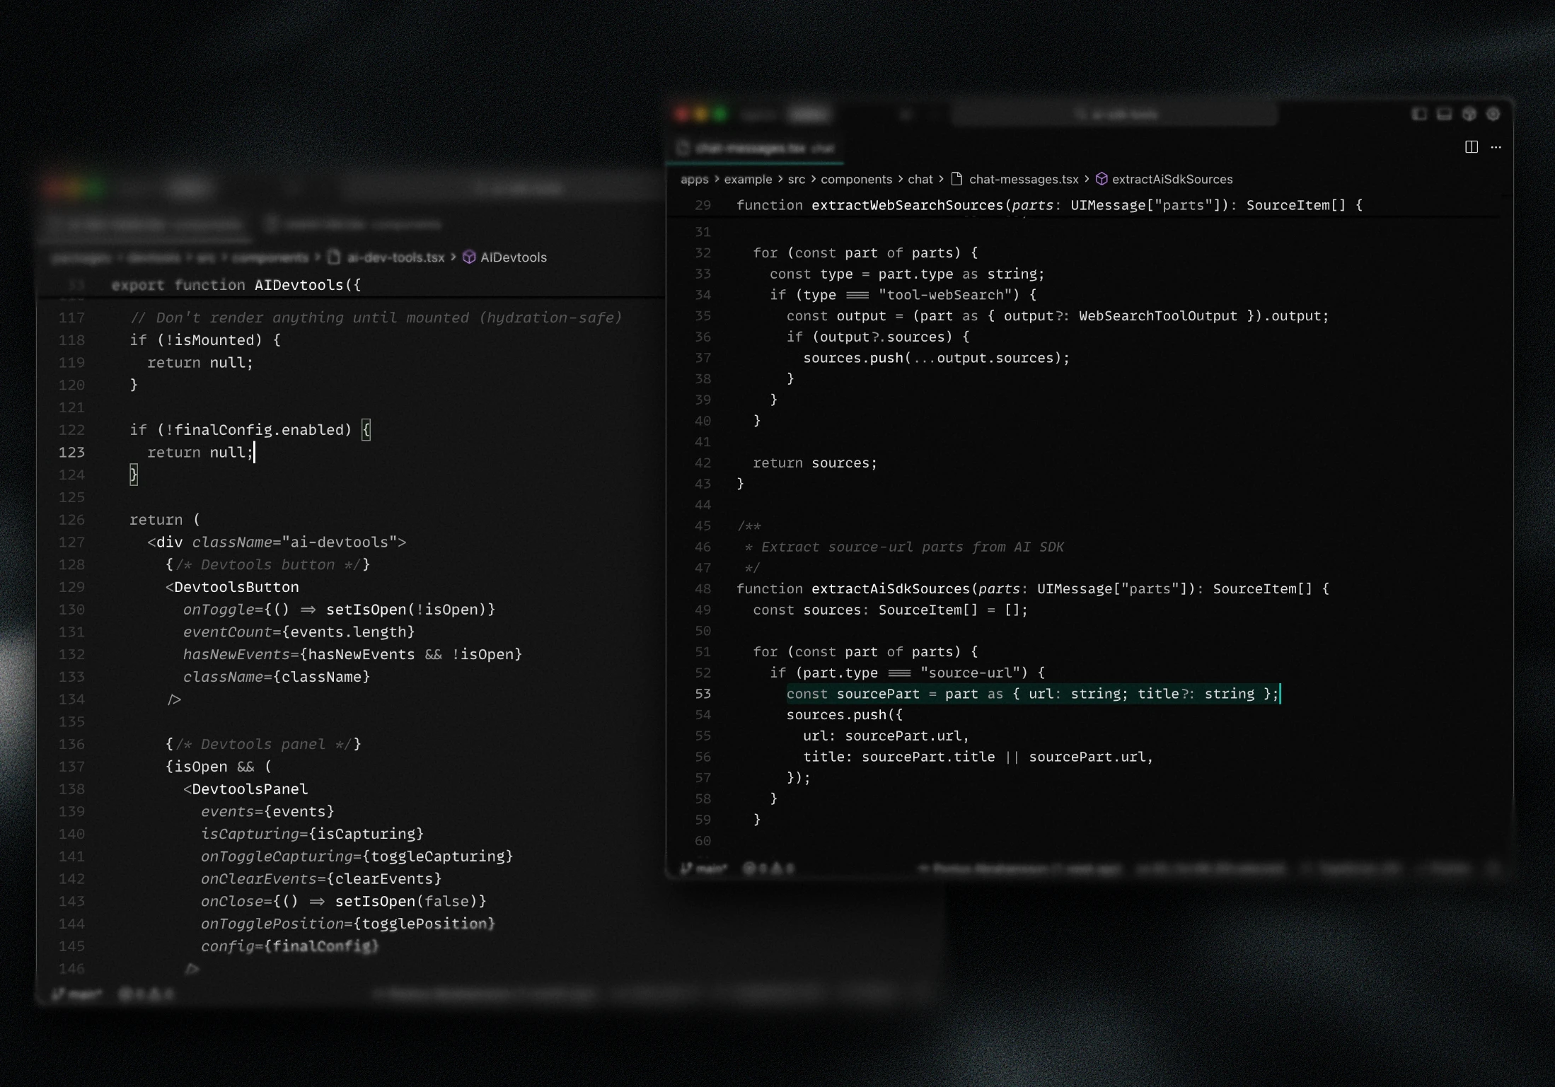1555x1087 pixels.
Task: Click the extractAiSdkSources symbol cube icon
Action: coord(1102,180)
